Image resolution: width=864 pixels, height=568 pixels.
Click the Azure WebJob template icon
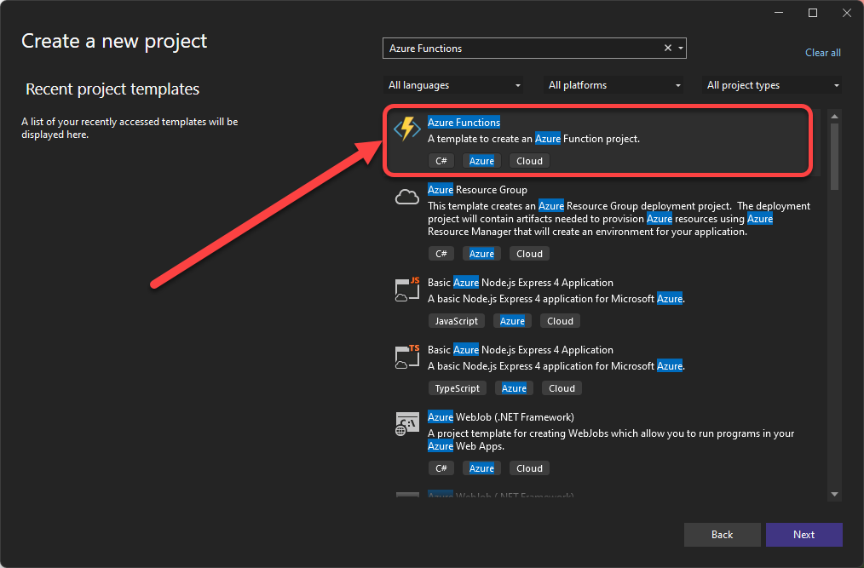pyautogui.click(x=407, y=424)
